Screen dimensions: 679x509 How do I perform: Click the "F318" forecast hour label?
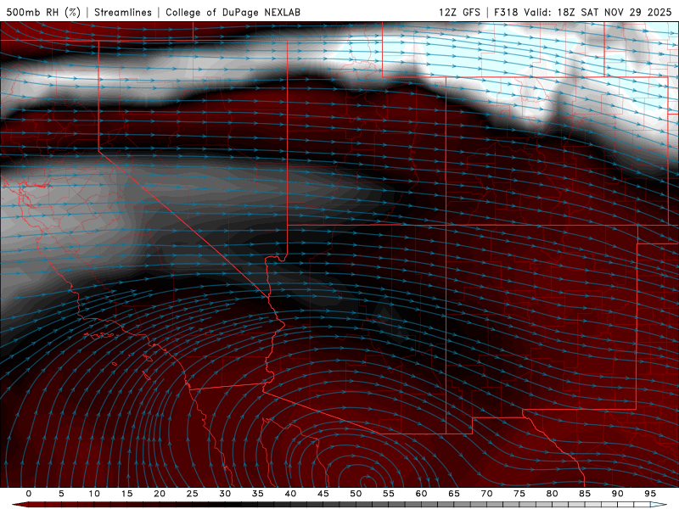(506, 12)
